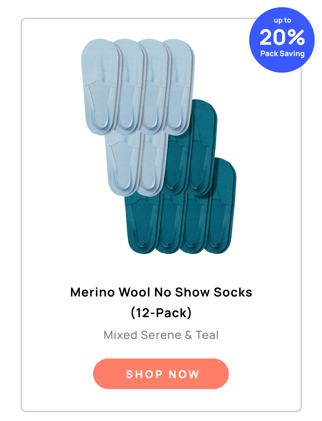Click the SHOP NOW button
This screenshot has width=322, height=421.
[161, 374]
